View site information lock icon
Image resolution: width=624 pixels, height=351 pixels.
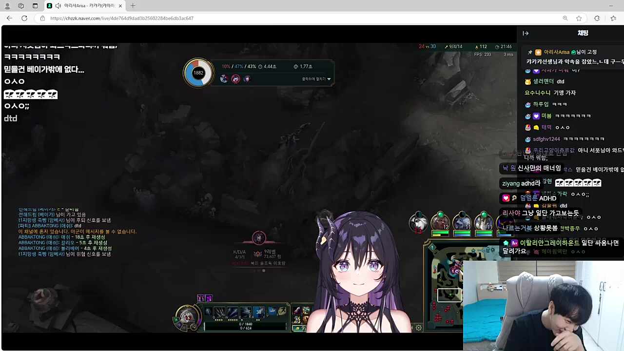(x=42, y=18)
